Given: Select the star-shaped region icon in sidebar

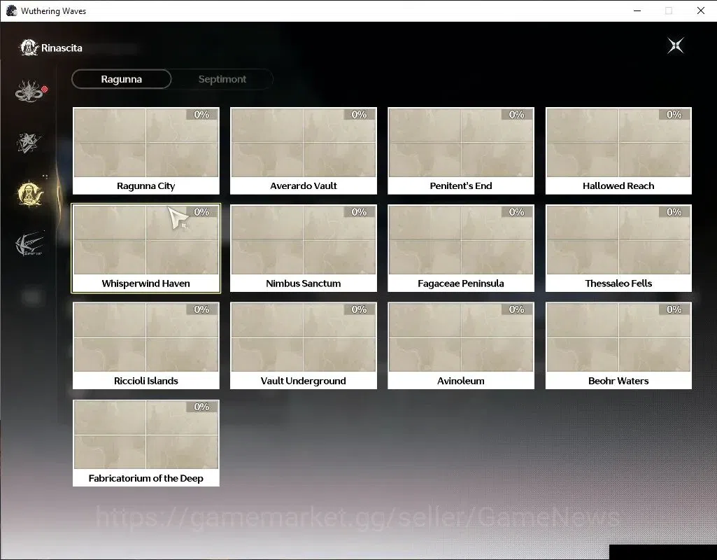Looking at the screenshot, I should [29, 143].
